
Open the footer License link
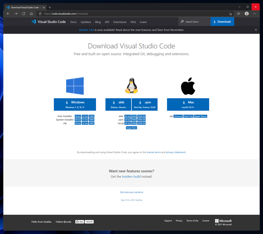206,220
